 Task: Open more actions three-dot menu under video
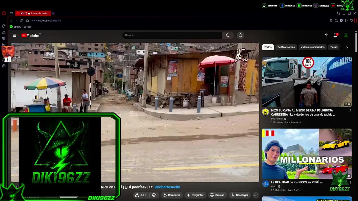(256, 195)
